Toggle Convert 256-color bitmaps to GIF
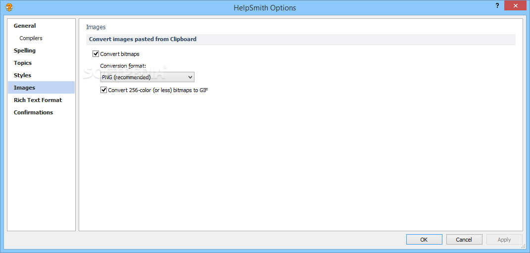 click(104, 90)
